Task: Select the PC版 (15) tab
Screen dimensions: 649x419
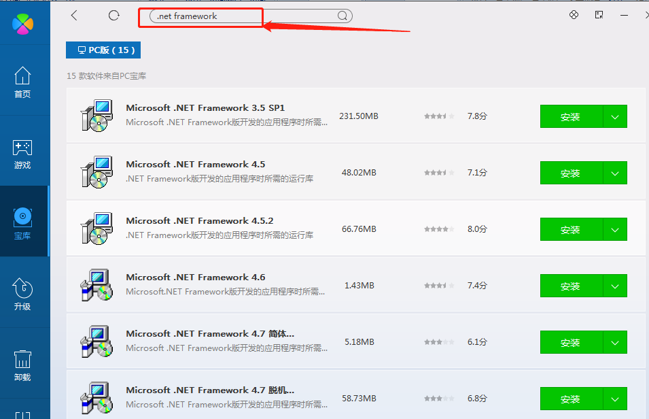Action: coord(103,50)
